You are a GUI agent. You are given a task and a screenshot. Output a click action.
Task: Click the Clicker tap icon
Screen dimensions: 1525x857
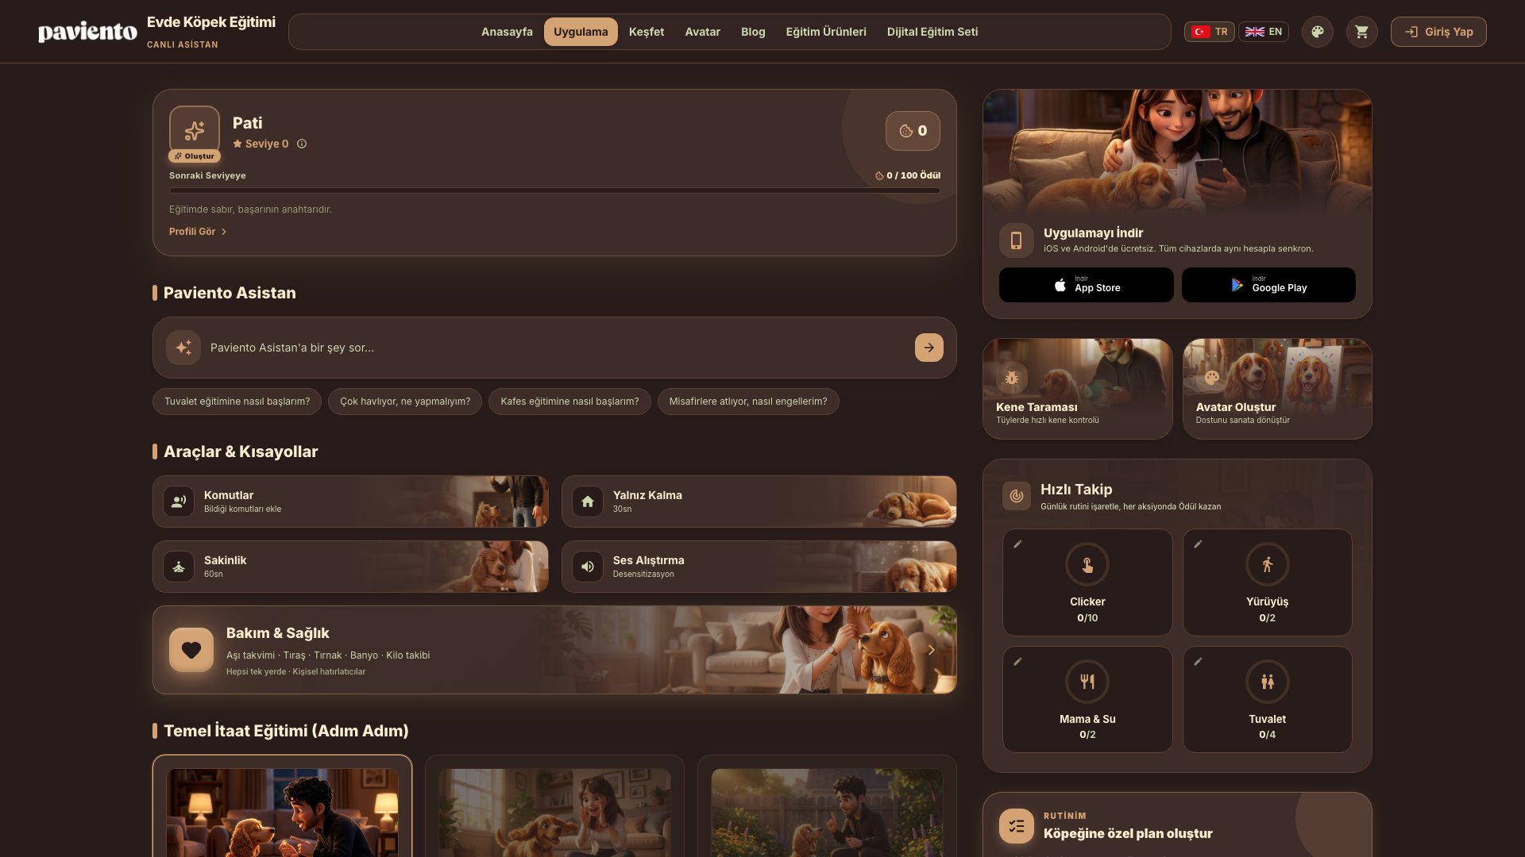tap(1087, 564)
